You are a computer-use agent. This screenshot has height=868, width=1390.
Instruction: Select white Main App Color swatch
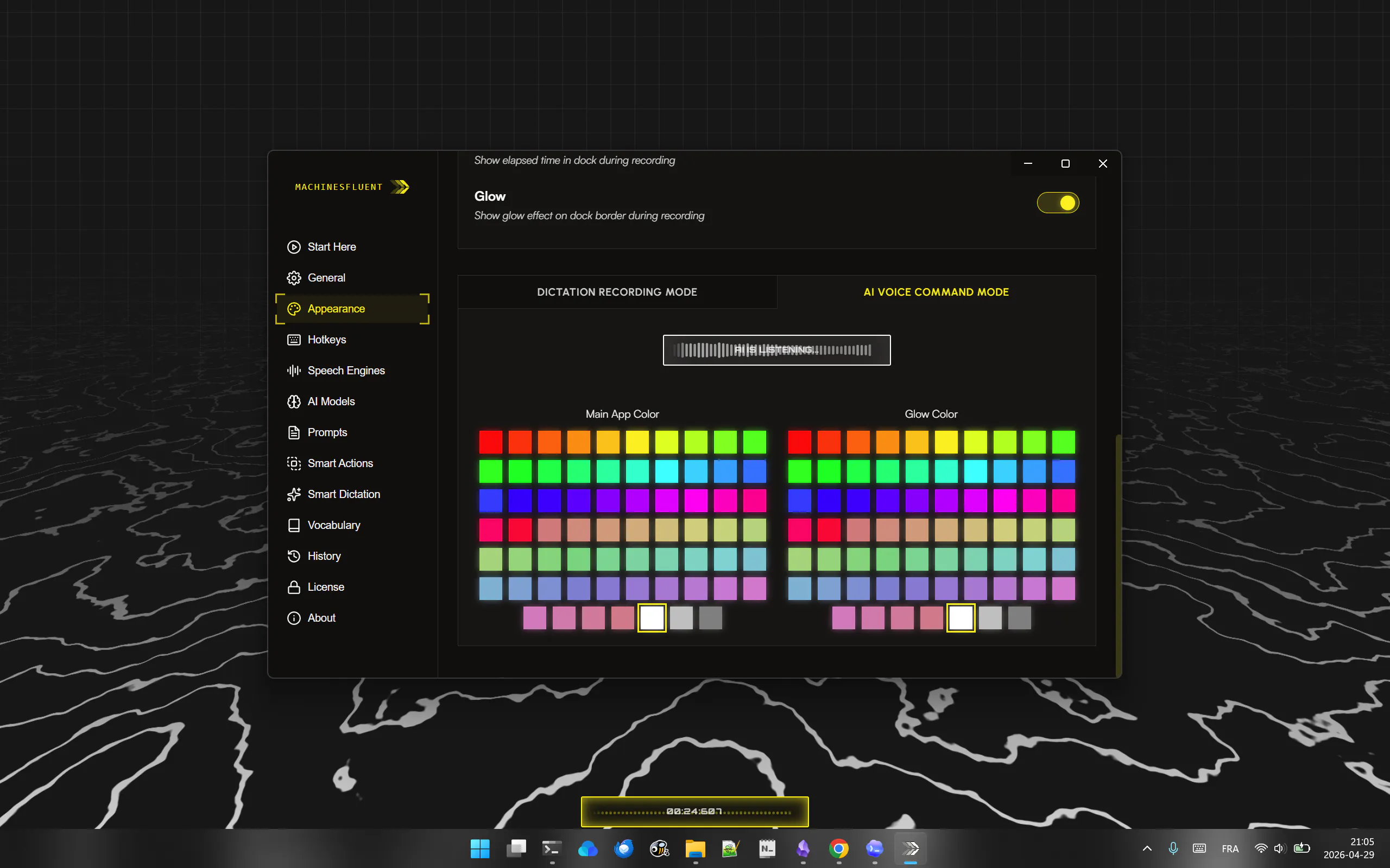point(652,618)
